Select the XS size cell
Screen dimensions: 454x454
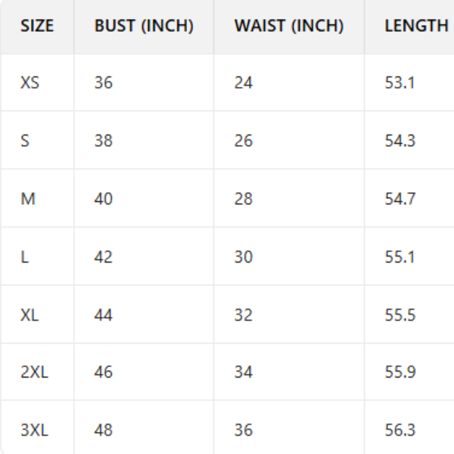pos(30,82)
